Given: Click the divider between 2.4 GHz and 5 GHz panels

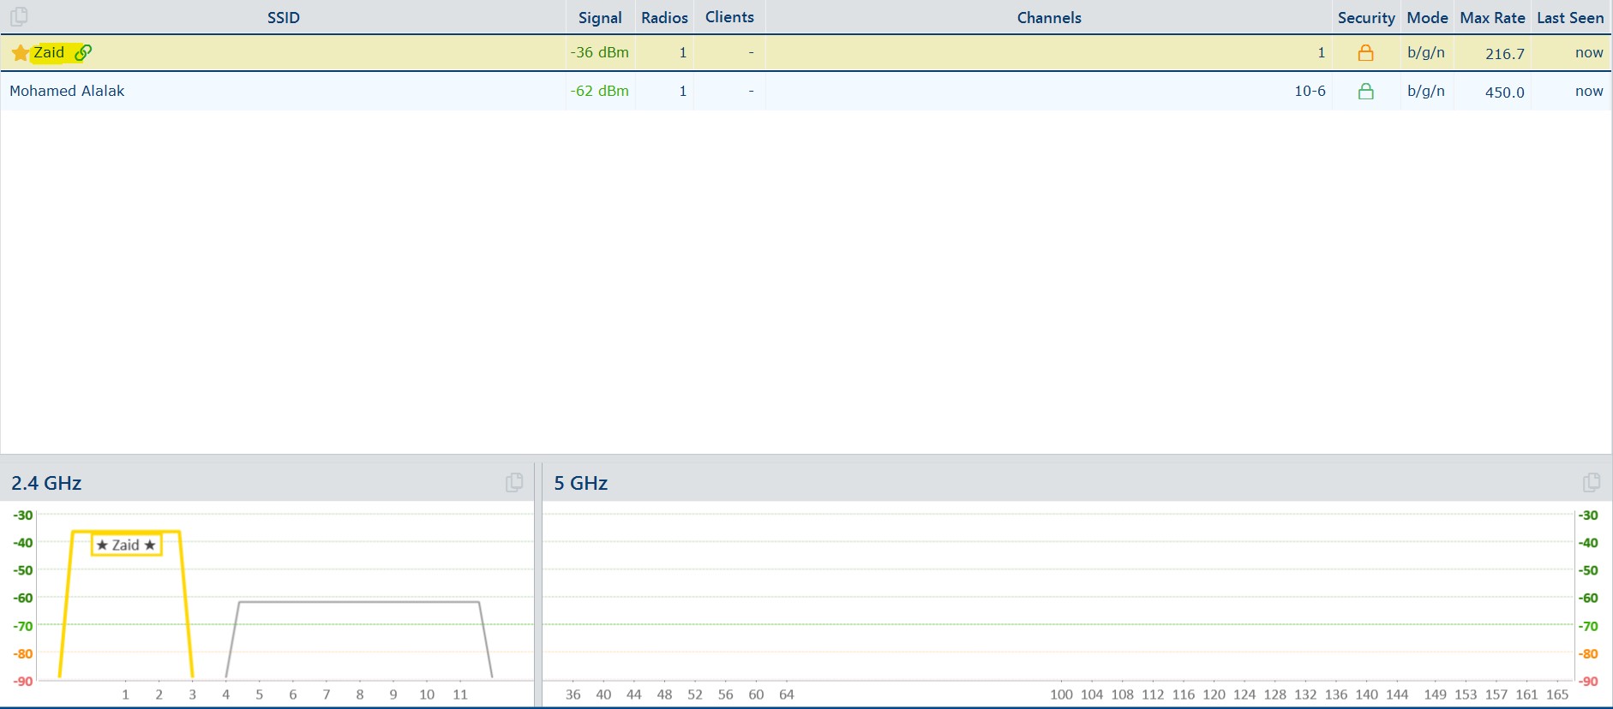Looking at the screenshot, I should [x=538, y=585].
